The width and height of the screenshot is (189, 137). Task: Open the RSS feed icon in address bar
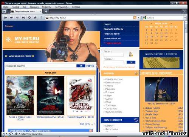[x=135, y=18]
